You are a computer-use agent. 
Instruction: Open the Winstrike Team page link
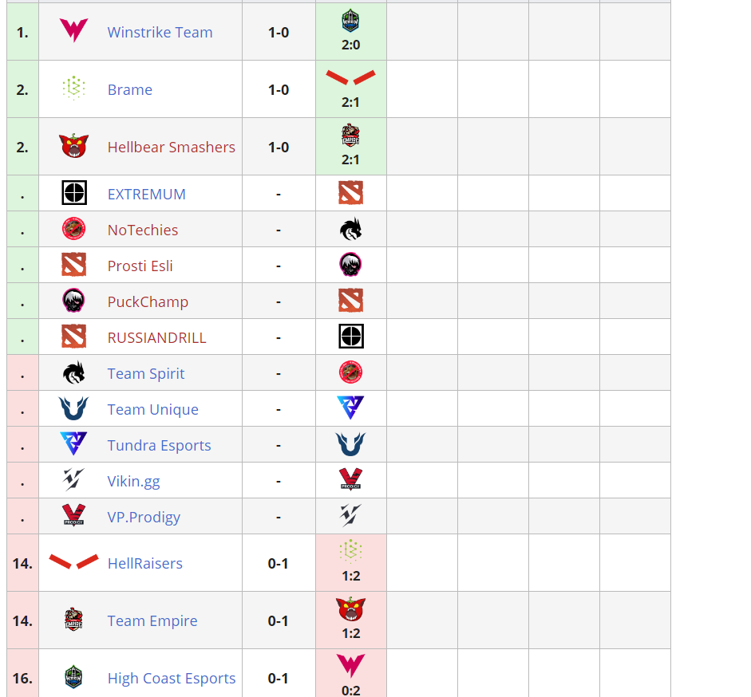[160, 33]
